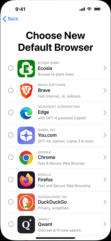The width and height of the screenshot is (111, 241).
Task: Select the radio button for Chrome
Action: click(11, 157)
